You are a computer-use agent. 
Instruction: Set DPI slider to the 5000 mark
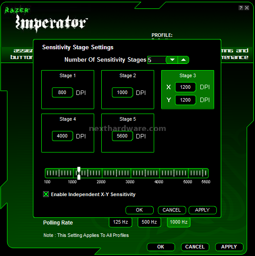click(188, 173)
